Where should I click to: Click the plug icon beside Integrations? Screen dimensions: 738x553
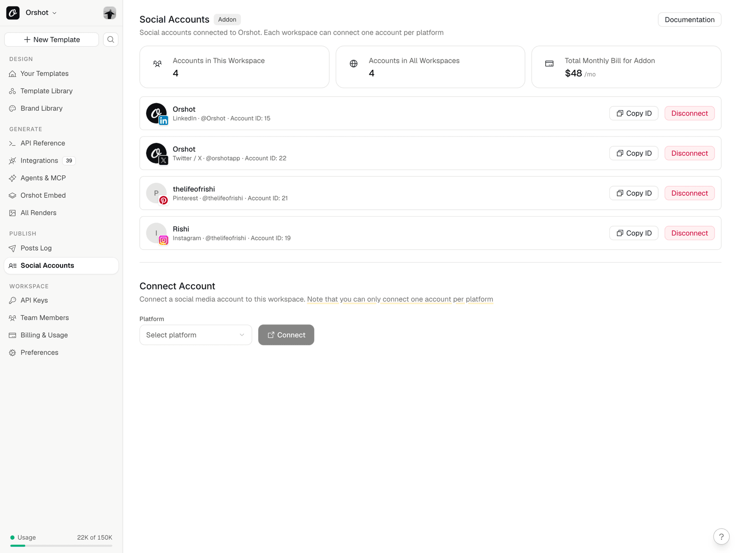[12, 161]
